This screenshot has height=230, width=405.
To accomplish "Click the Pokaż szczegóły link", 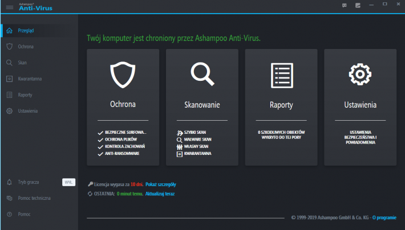I will coord(161,184).
